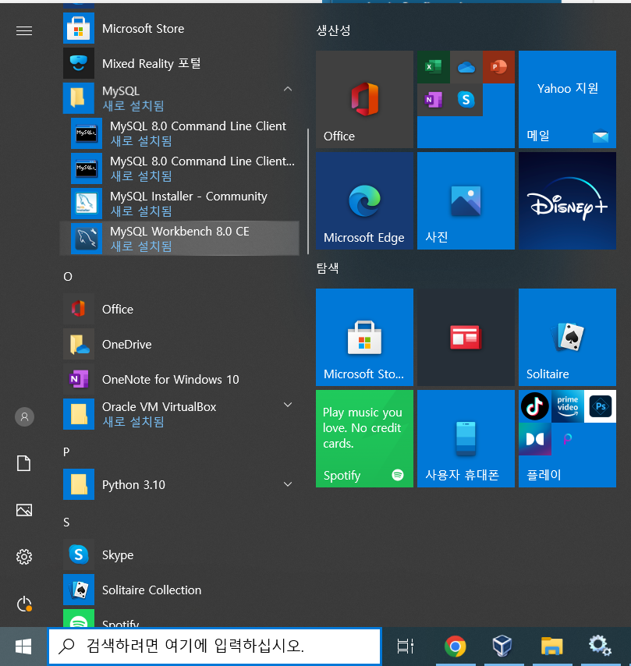The width and height of the screenshot is (631, 666).
Task: Open the Office tile
Action: tap(364, 99)
